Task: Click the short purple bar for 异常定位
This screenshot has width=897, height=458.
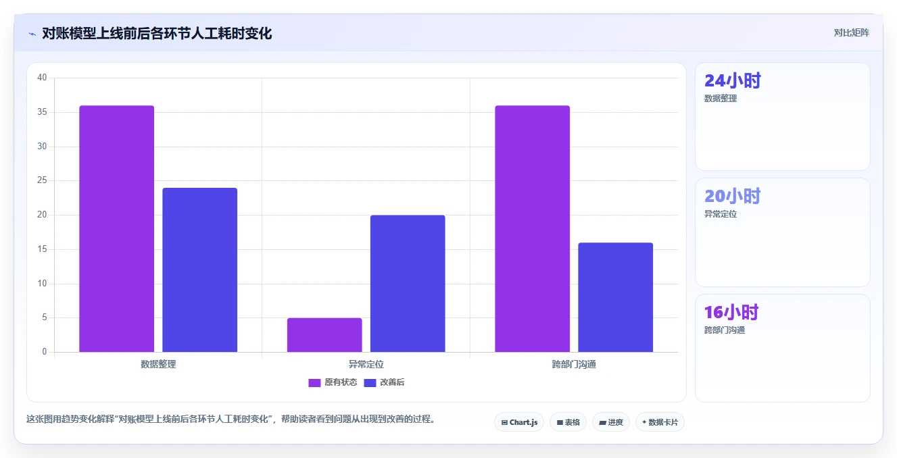Action: click(324, 335)
